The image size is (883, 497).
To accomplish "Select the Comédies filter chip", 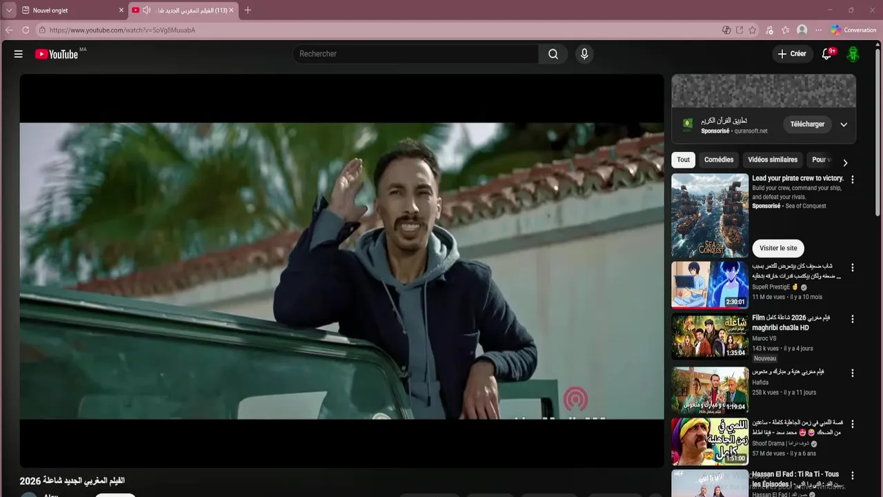I will (x=719, y=159).
